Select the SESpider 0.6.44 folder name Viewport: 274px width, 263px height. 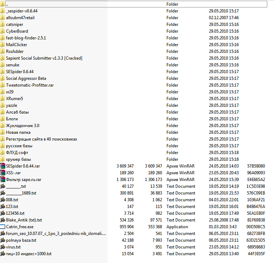coord(20,72)
